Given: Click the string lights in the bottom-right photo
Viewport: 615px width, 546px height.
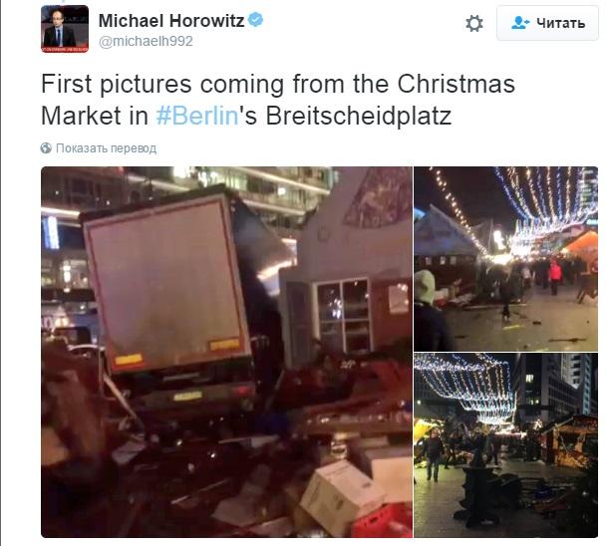Looking at the screenshot, I should coord(464,386).
